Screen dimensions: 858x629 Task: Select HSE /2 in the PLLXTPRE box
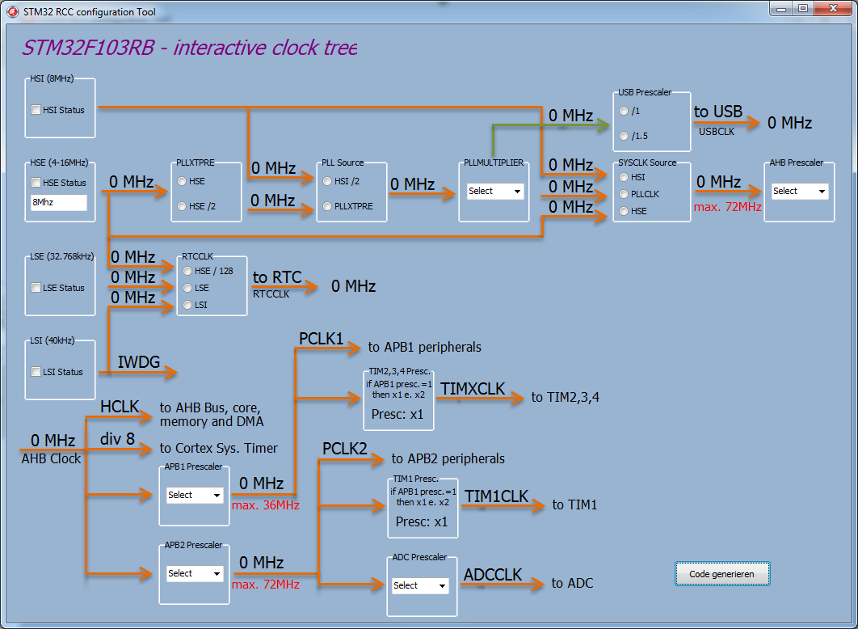tap(181, 205)
